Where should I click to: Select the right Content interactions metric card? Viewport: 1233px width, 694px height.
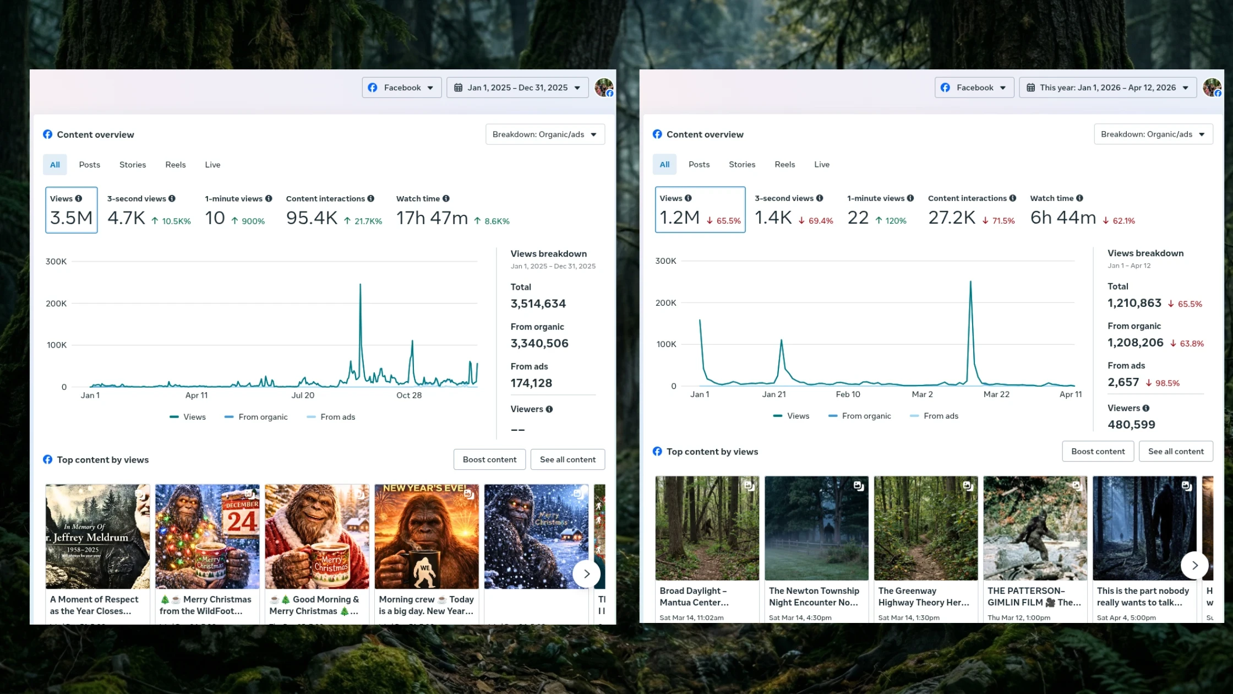coord(971,210)
